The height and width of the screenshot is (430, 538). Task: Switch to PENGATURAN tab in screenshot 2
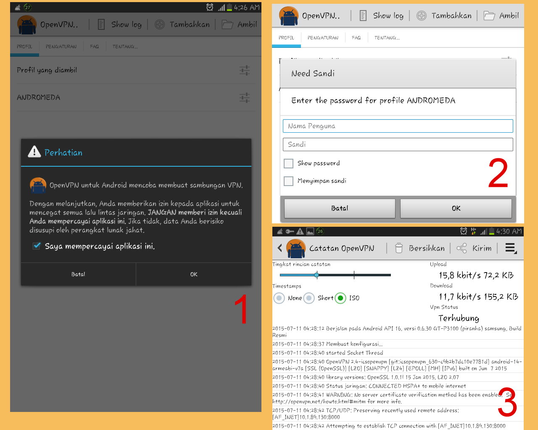323,38
